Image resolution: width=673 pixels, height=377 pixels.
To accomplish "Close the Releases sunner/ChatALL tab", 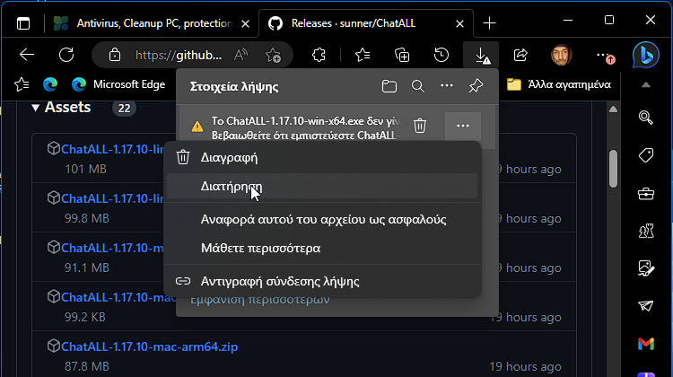I will click(x=459, y=23).
